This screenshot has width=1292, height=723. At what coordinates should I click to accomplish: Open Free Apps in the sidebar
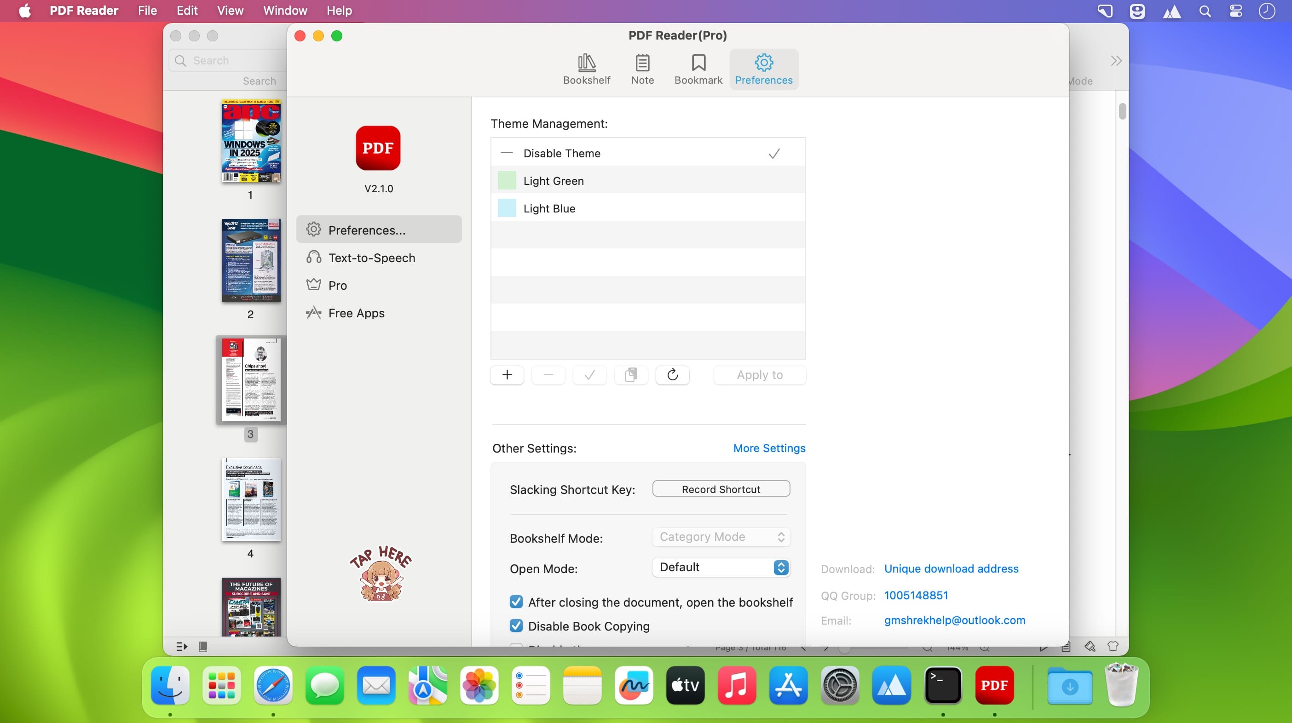click(379, 313)
